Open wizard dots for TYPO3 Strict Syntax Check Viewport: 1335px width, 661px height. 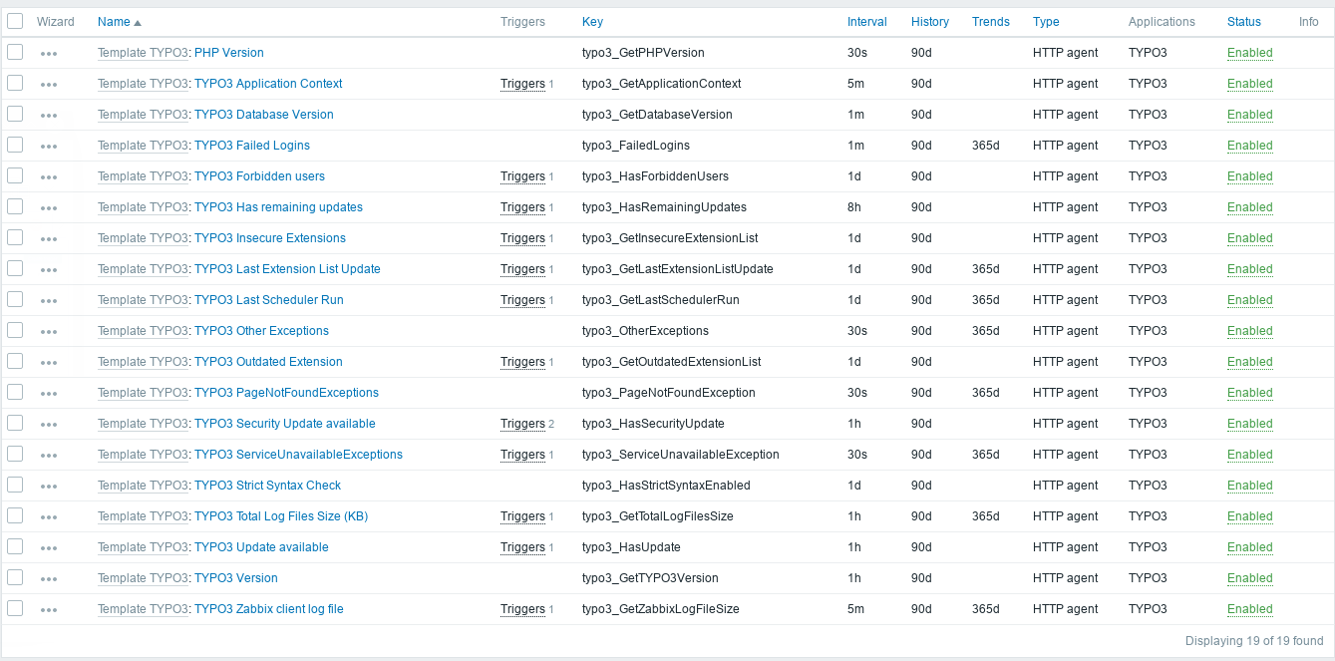pos(49,487)
